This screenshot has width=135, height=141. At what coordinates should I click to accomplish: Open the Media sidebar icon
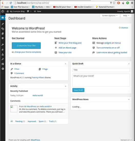[x=3, y=29]
